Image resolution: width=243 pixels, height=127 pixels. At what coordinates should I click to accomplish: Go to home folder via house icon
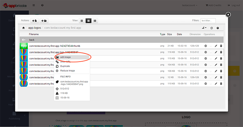pos(23,28)
